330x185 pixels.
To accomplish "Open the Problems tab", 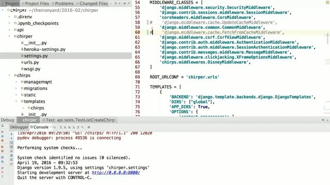I will point(63,4).
